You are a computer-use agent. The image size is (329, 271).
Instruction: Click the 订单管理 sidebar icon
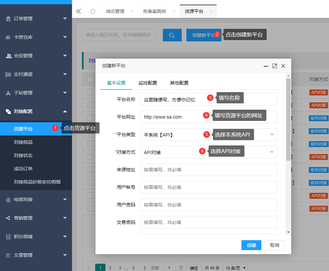pyautogui.click(x=8, y=19)
